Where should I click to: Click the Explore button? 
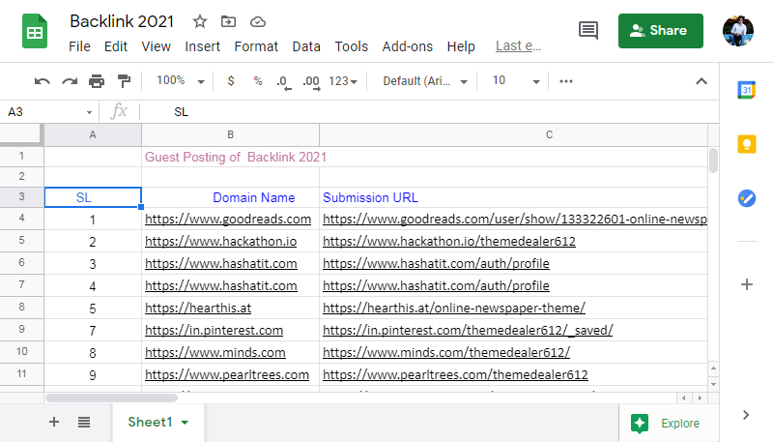(667, 423)
